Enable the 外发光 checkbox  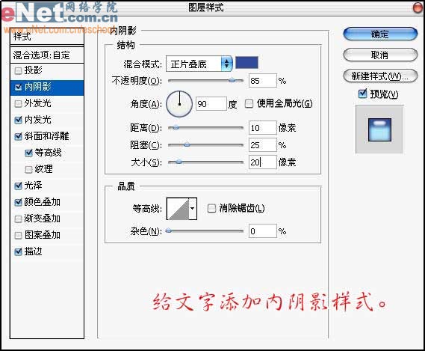click(x=18, y=104)
